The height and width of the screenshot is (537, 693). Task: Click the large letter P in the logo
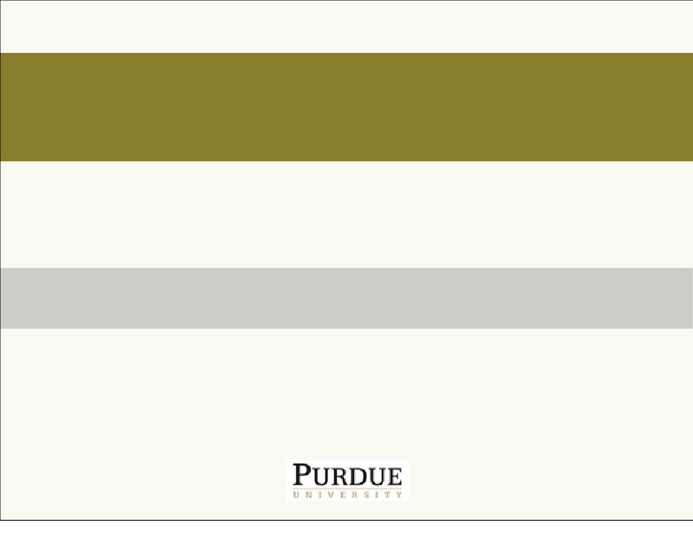tap(302, 475)
